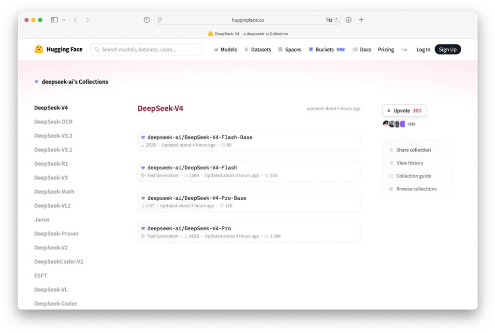
Task: Open the more navigation menu icon
Action: 404,49
